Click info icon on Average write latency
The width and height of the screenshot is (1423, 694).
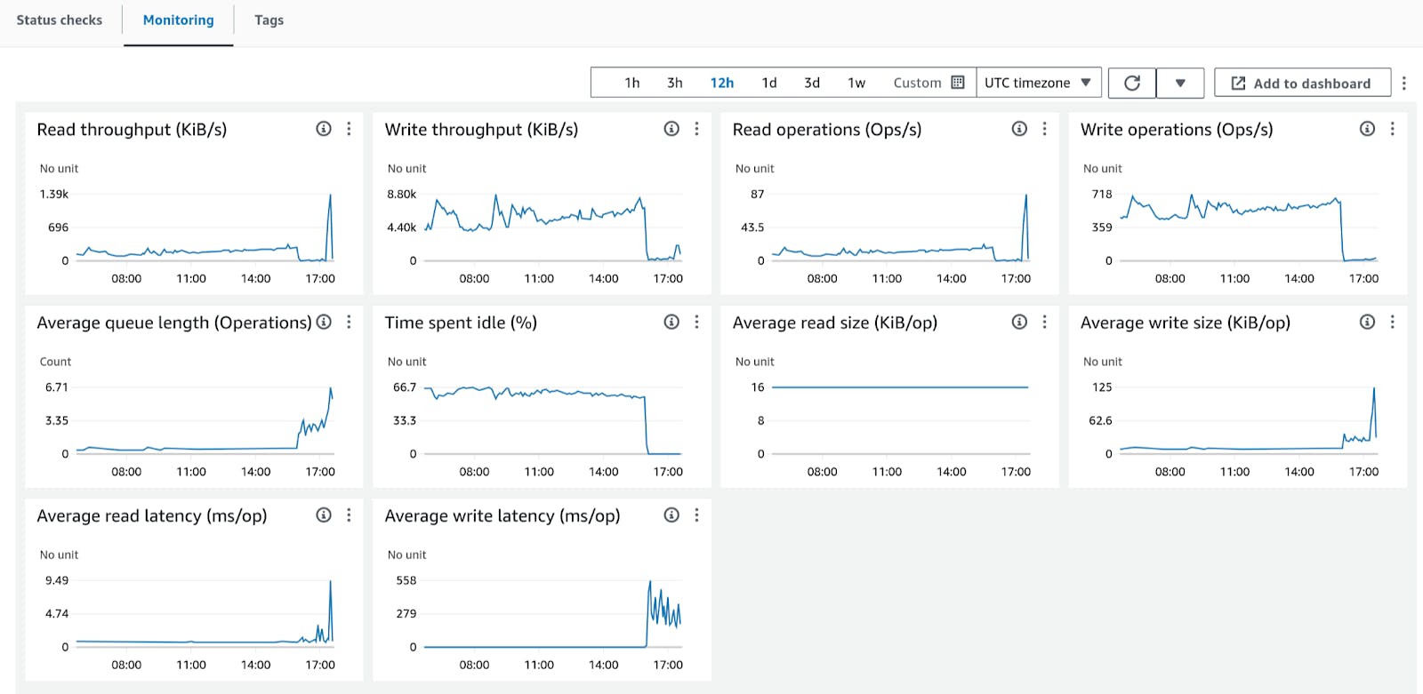click(x=671, y=515)
